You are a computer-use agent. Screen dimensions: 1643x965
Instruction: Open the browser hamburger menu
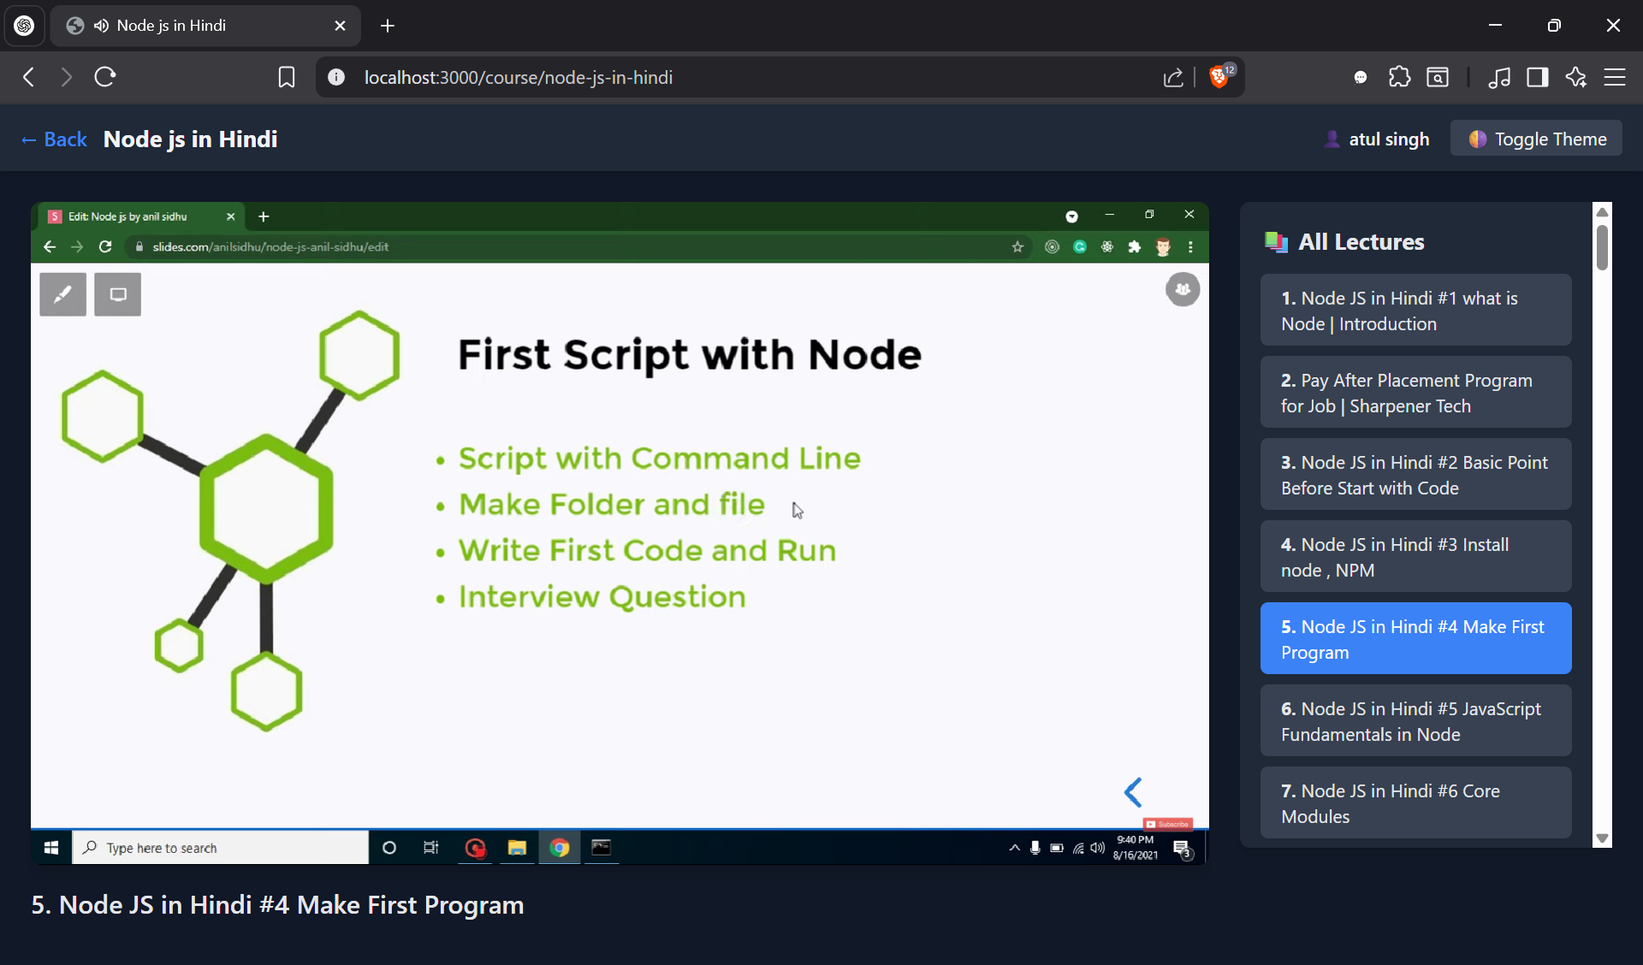point(1615,78)
